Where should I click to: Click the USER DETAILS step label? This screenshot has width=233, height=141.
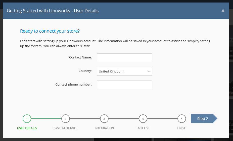click(27, 128)
